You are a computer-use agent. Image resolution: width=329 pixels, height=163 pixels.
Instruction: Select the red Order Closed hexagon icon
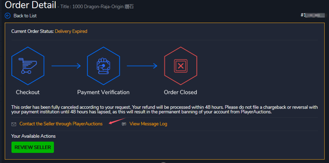(181, 66)
